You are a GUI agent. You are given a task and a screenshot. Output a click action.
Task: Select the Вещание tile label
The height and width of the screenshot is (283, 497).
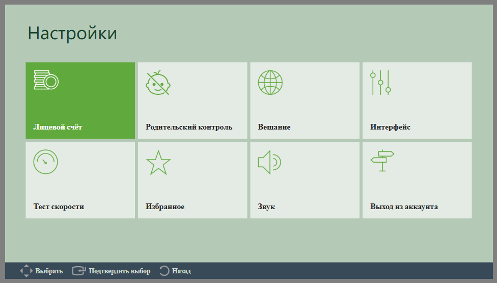274,127
